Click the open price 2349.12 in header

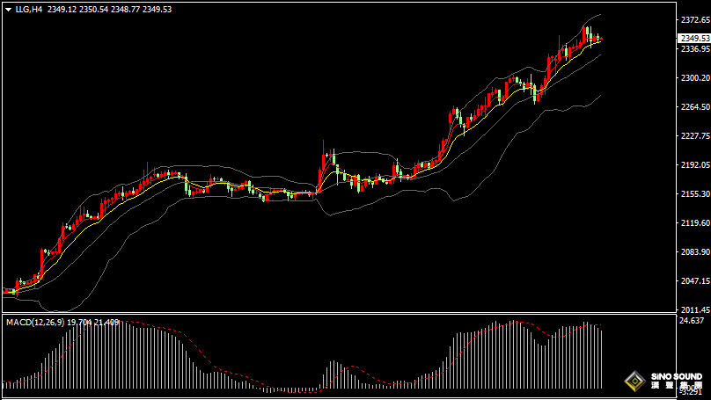(62, 9)
